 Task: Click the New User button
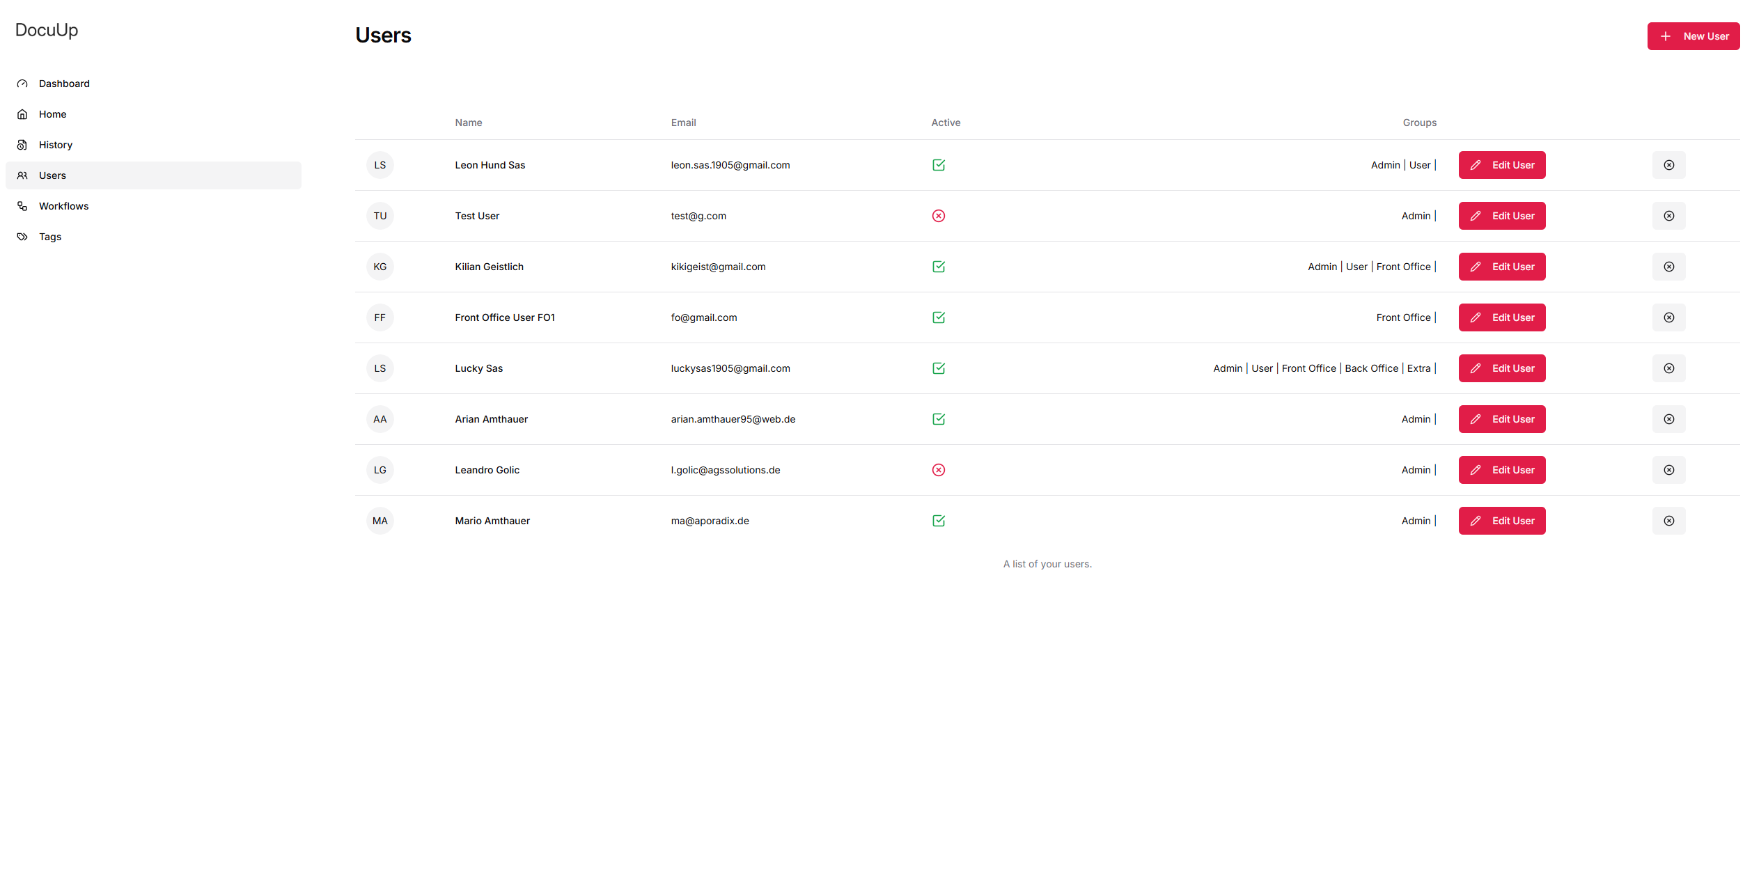click(x=1693, y=36)
